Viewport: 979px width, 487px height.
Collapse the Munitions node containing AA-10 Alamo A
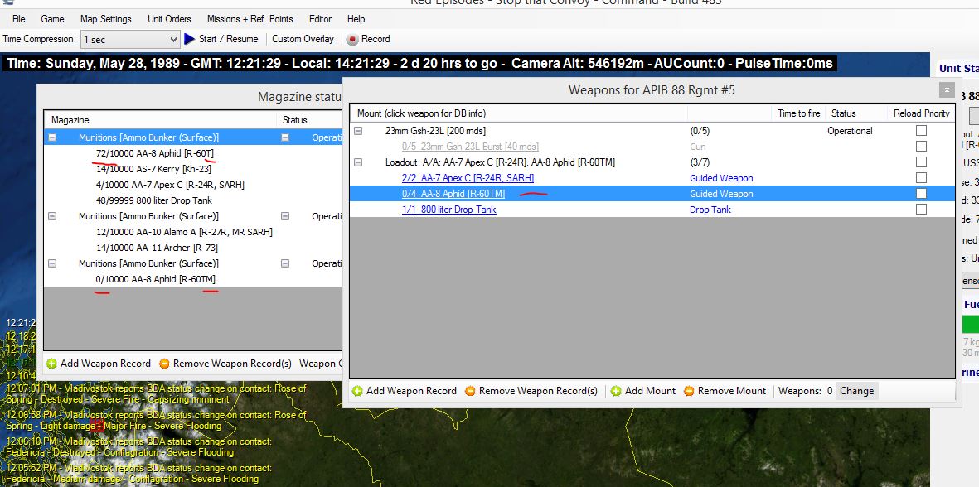pyautogui.click(x=52, y=216)
